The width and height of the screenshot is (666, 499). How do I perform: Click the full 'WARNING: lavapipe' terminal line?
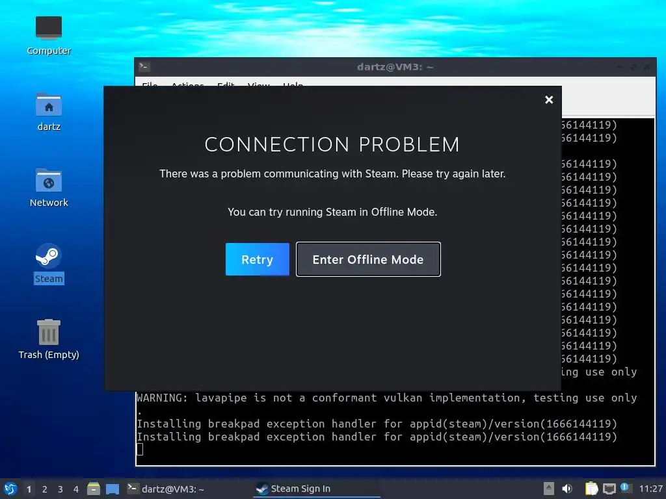pos(386,398)
